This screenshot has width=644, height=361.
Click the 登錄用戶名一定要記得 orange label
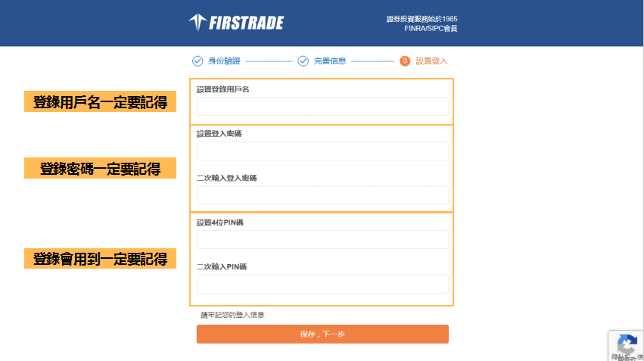(x=100, y=101)
